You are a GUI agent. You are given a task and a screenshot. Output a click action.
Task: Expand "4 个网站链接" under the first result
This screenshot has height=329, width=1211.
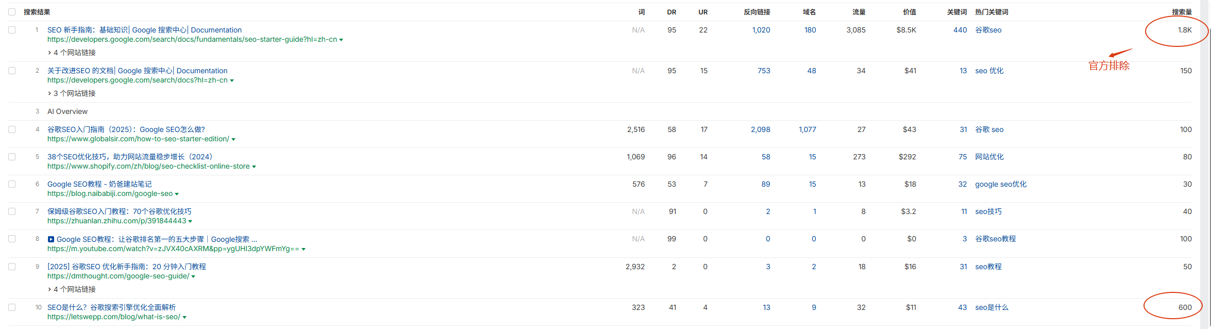(x=72, y=53)
